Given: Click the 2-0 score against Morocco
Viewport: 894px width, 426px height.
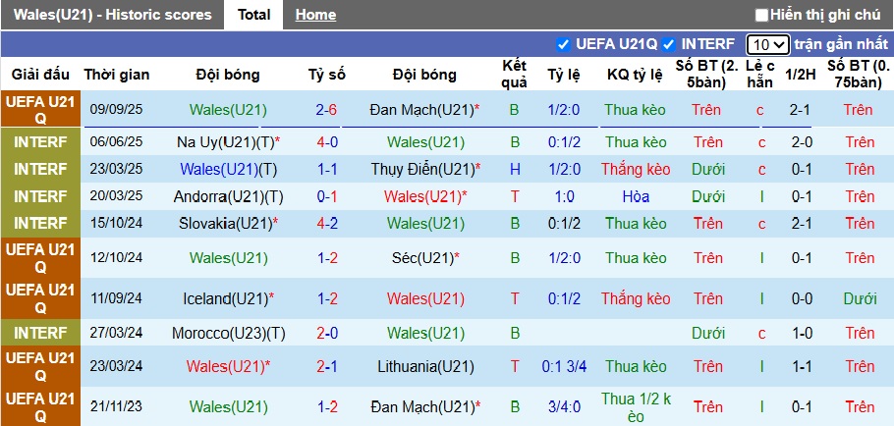Looking at the screenshot, I should click(x=327, y=333).
